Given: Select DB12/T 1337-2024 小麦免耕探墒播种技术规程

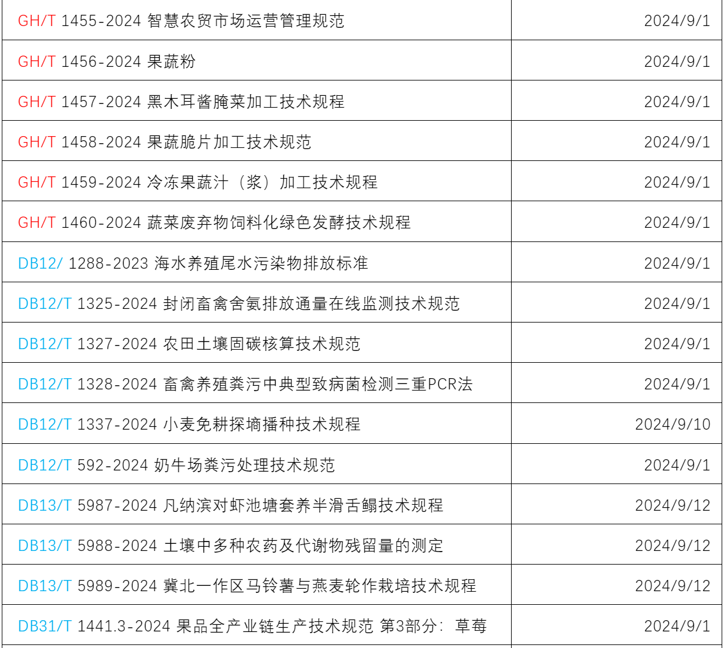Looking at the screenshot, I should point(189,424).
